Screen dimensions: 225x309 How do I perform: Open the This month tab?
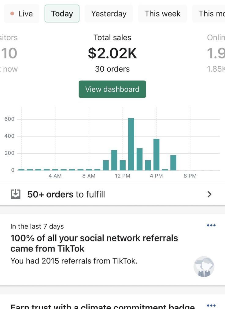[211, 14]
